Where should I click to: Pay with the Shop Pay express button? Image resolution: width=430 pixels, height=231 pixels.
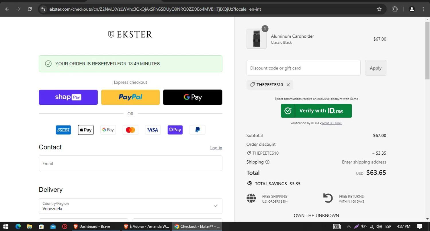click(68, 97)
